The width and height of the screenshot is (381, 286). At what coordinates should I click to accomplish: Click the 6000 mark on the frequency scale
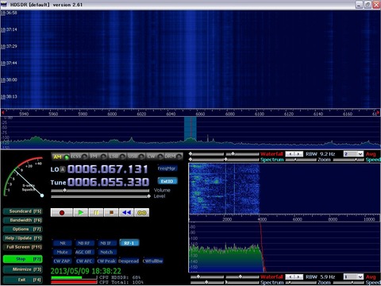coord(112,114)
